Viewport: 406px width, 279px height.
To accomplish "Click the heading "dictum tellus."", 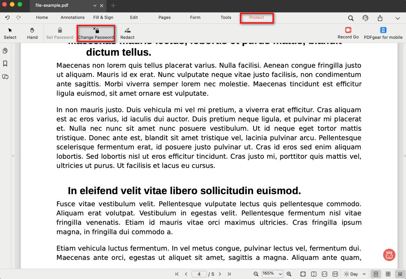I will [119, 52].
